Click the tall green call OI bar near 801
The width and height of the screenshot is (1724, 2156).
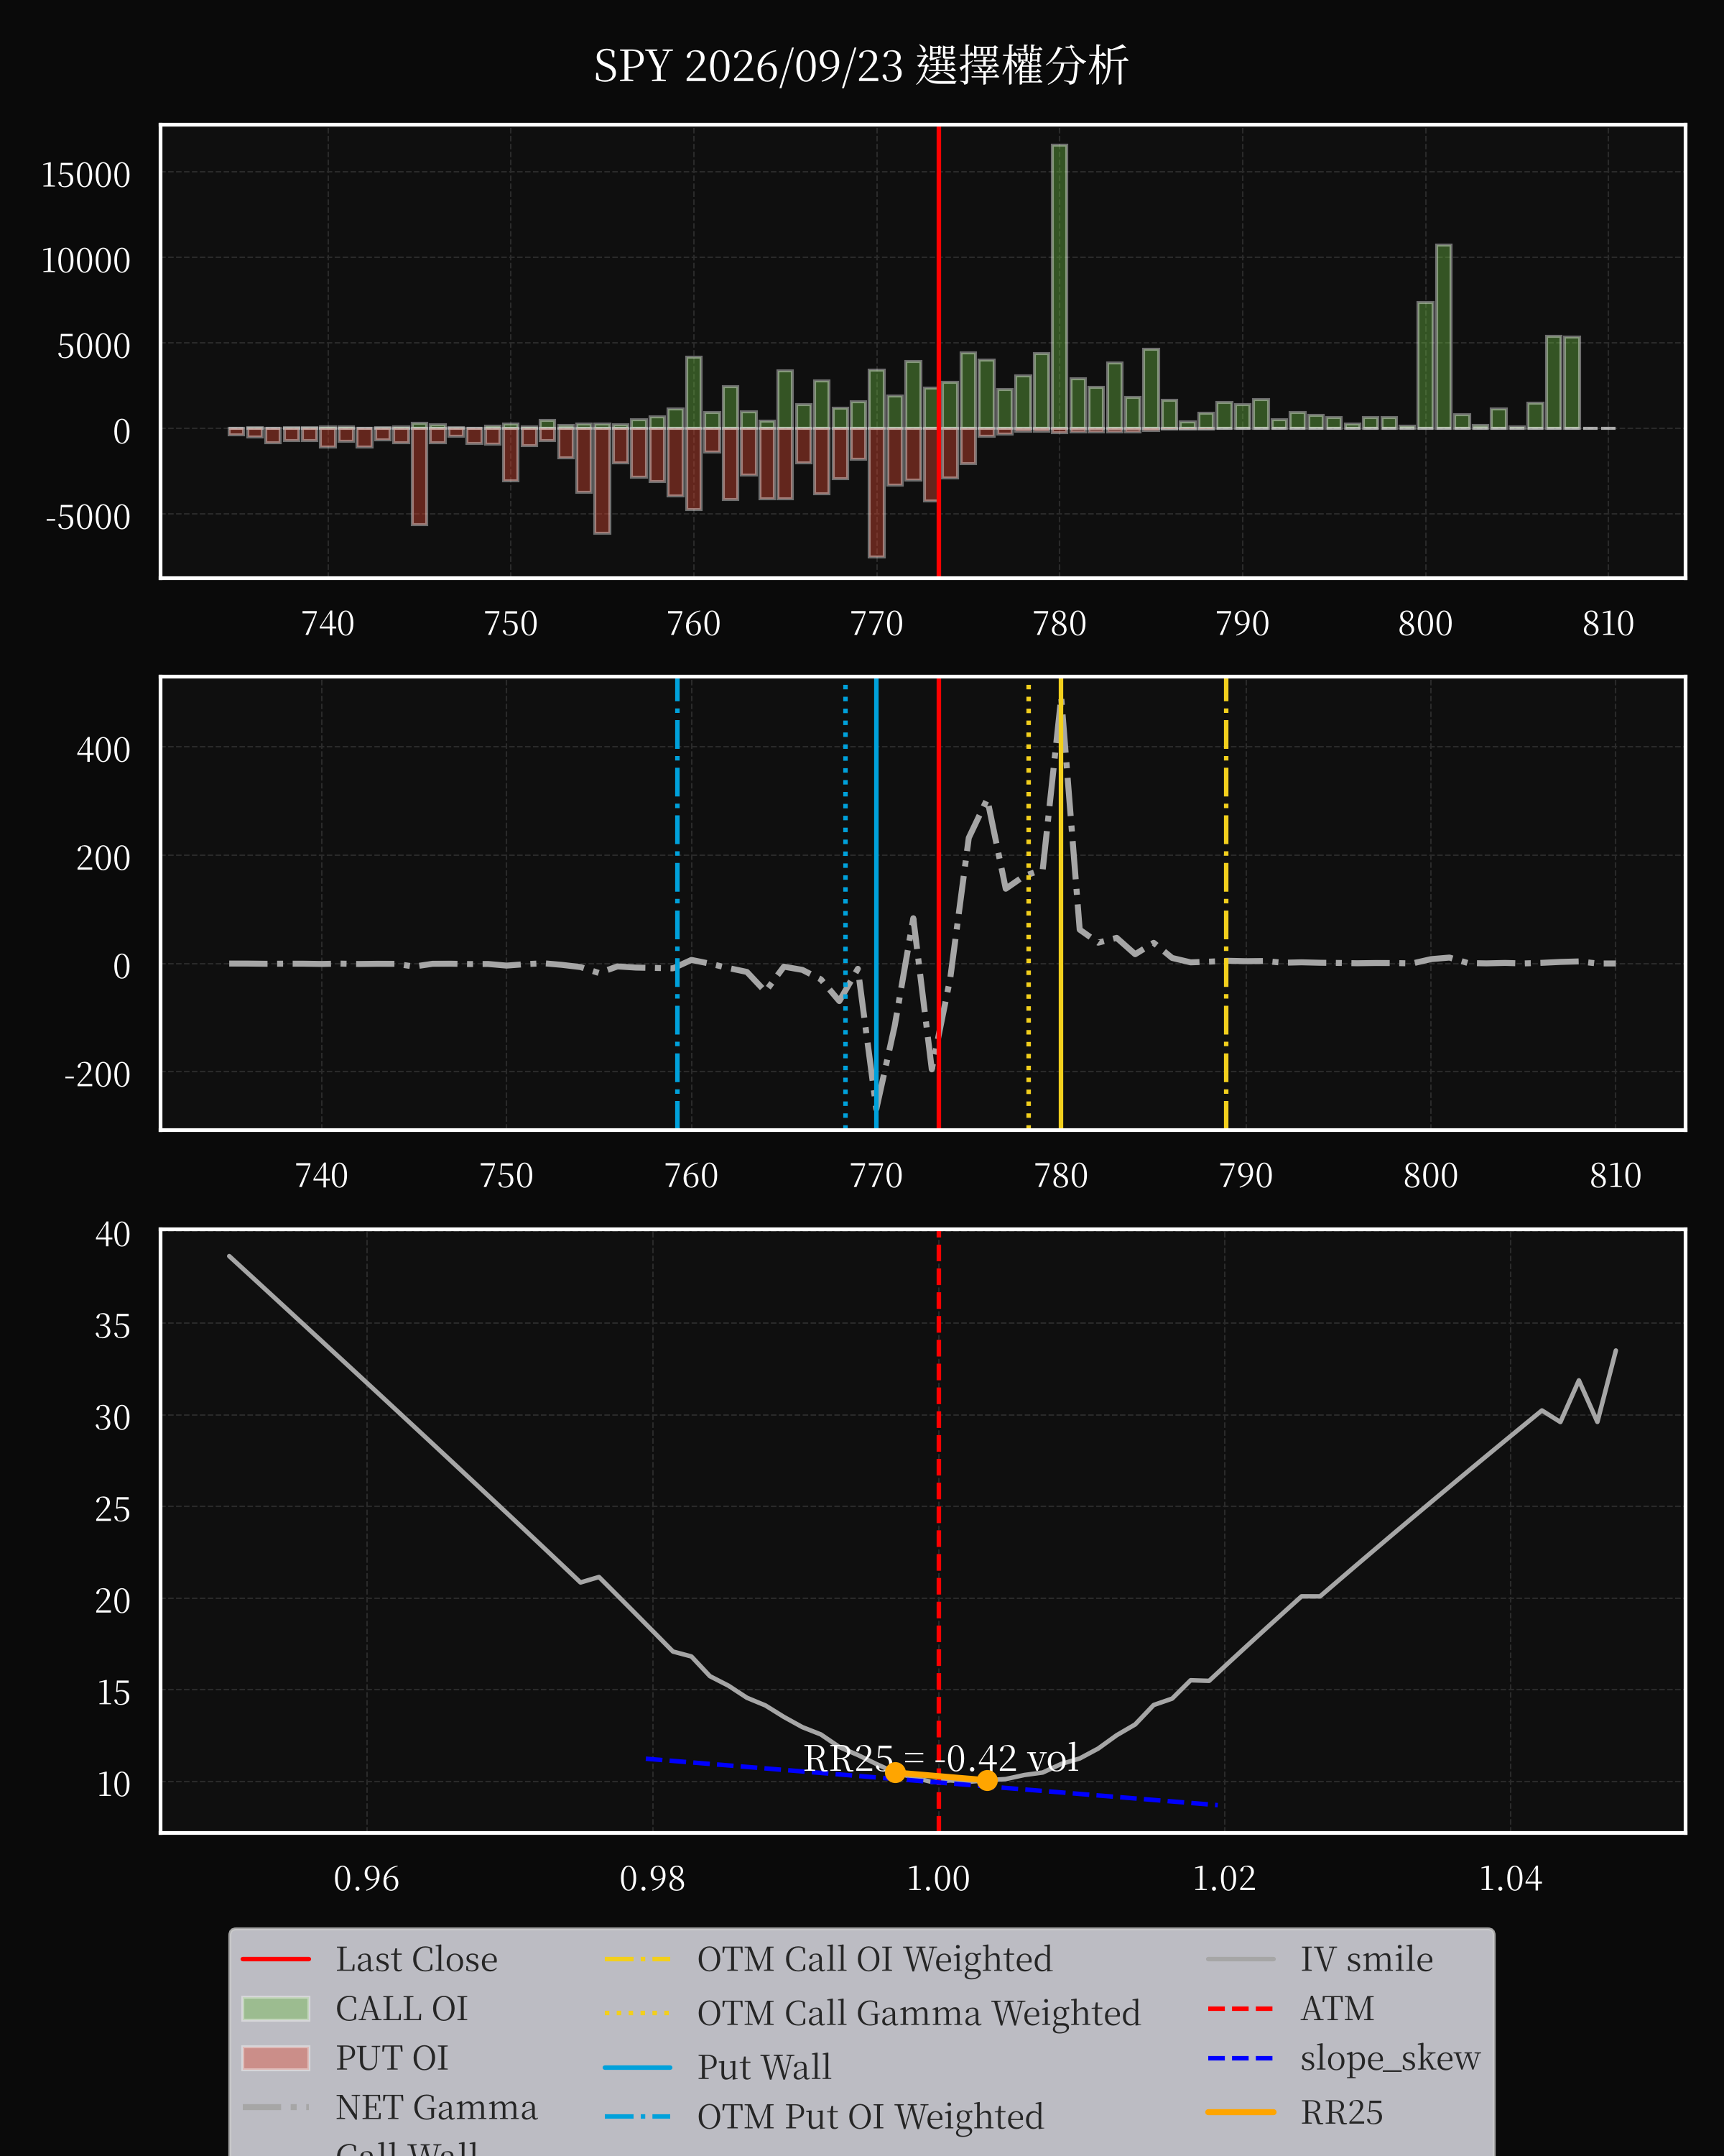[x=1443, y=337]
